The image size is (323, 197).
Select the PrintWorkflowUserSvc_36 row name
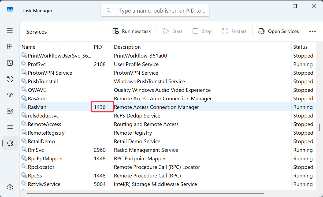tap(60, 56)
